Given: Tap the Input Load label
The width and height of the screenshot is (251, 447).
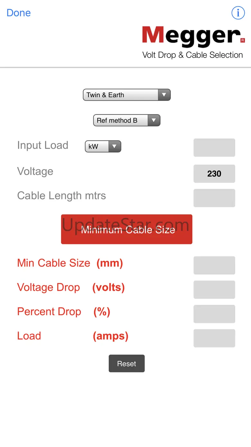Looking at the screenshot, I should tap(42, 145).
